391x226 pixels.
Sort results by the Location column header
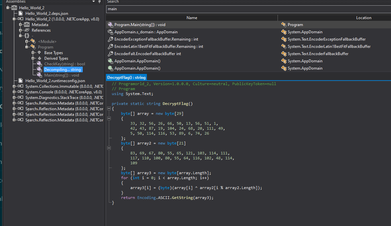coord(364,18)
